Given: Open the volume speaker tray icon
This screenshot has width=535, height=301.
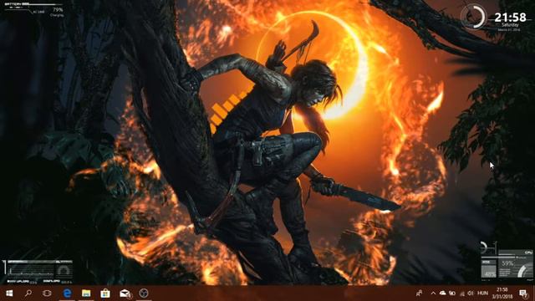Looking at the screenshot, I should click(471, 293).
